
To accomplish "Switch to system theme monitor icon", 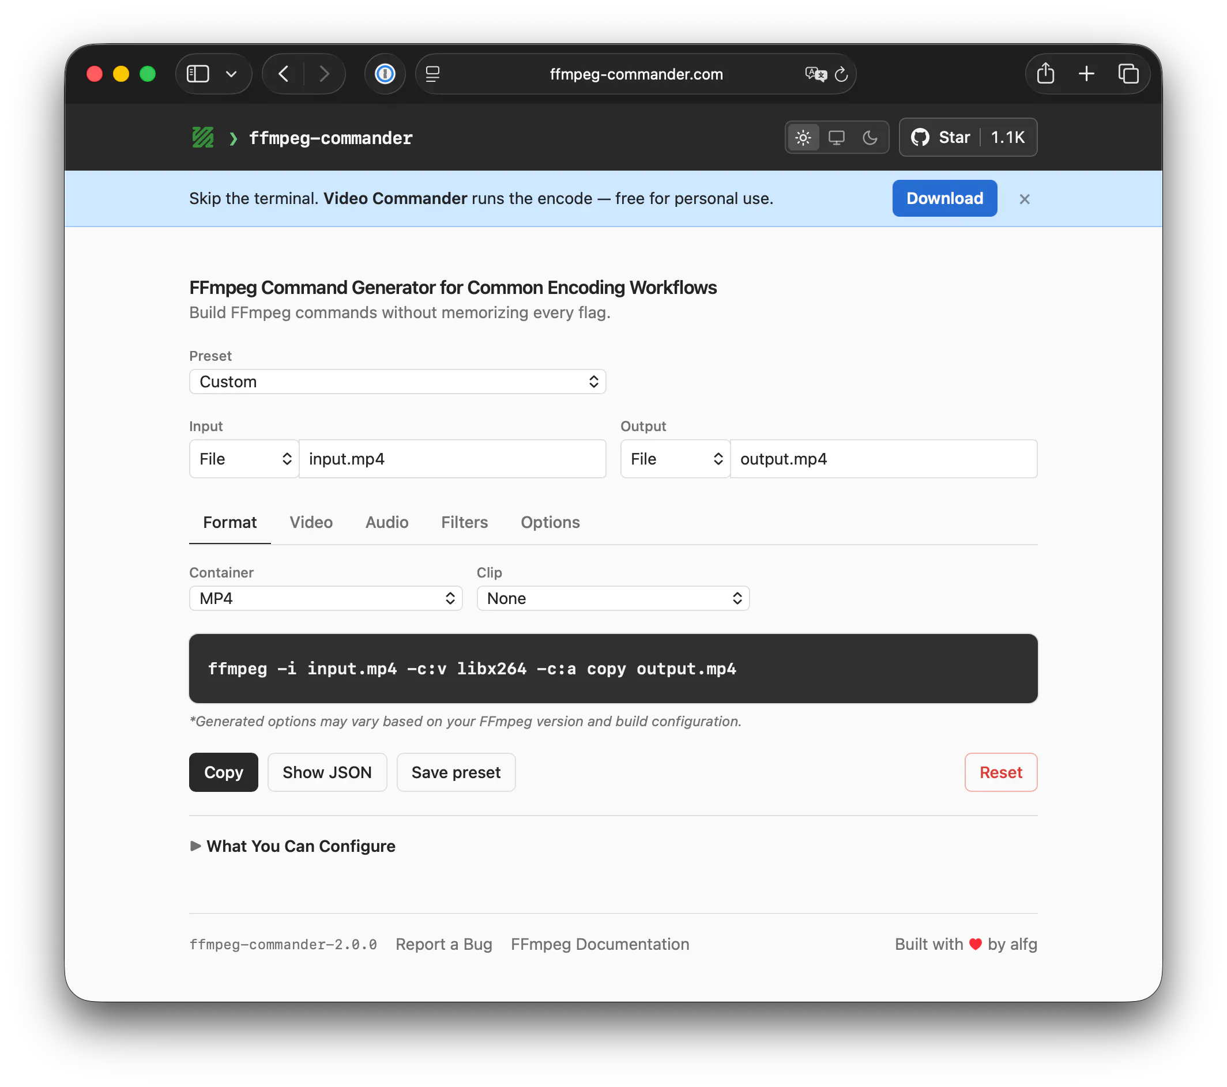I will (x=836, y=137).
